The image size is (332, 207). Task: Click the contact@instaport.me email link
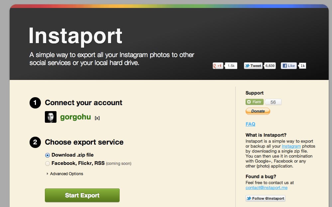pos(267,187)
